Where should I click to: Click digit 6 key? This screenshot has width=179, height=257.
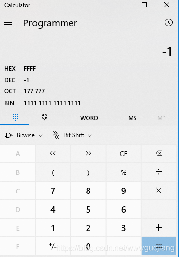(124, 209)
